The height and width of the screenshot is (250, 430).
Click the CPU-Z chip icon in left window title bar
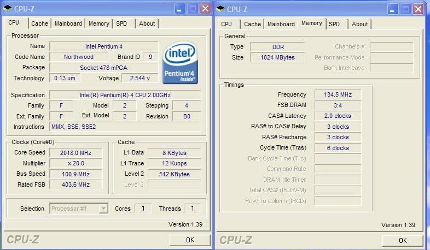coord(8,9)
